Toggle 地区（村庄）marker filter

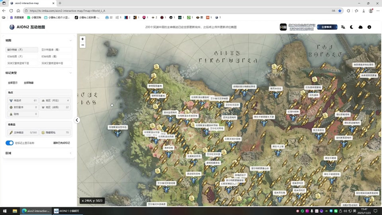pos(55,101)
